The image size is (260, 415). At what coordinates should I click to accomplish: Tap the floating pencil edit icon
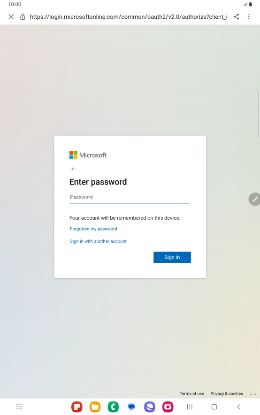tap(254, 199)
